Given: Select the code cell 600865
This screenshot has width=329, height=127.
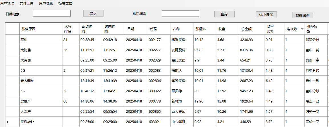Looking at the screenshot, I should pos(159,112).
